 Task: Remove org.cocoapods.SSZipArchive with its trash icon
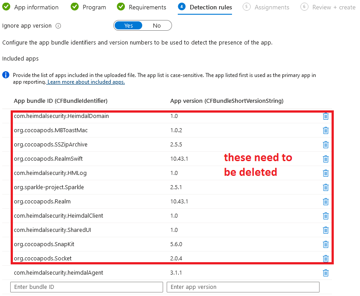pyautogui.click(x=326, y=145)
